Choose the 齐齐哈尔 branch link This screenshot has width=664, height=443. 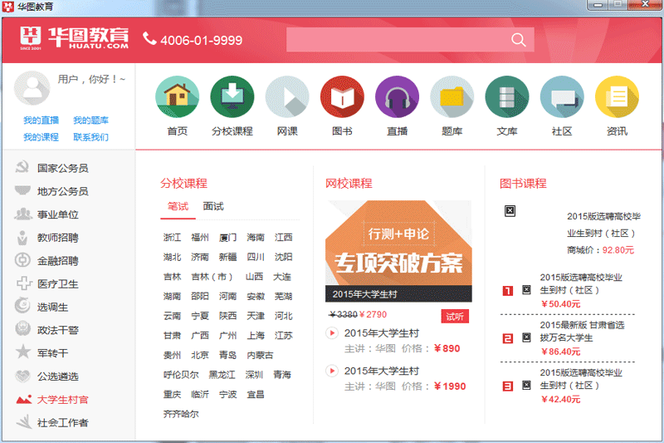pos(181,414)
